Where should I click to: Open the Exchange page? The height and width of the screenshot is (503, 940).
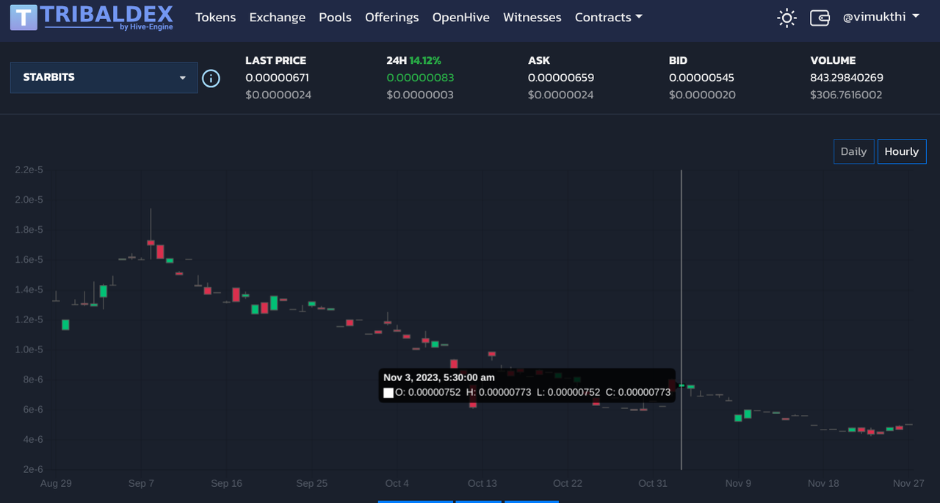(277, 17)
